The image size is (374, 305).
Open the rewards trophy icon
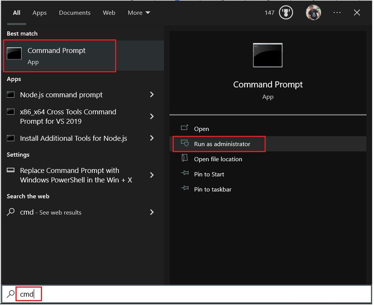287,13
